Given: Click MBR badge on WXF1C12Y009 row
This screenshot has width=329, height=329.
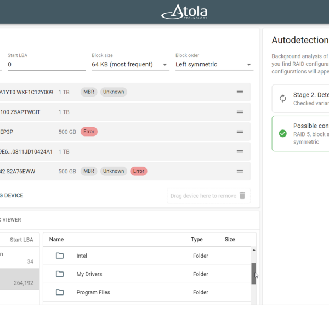Looking at the screenshot, I should point(89,92).
